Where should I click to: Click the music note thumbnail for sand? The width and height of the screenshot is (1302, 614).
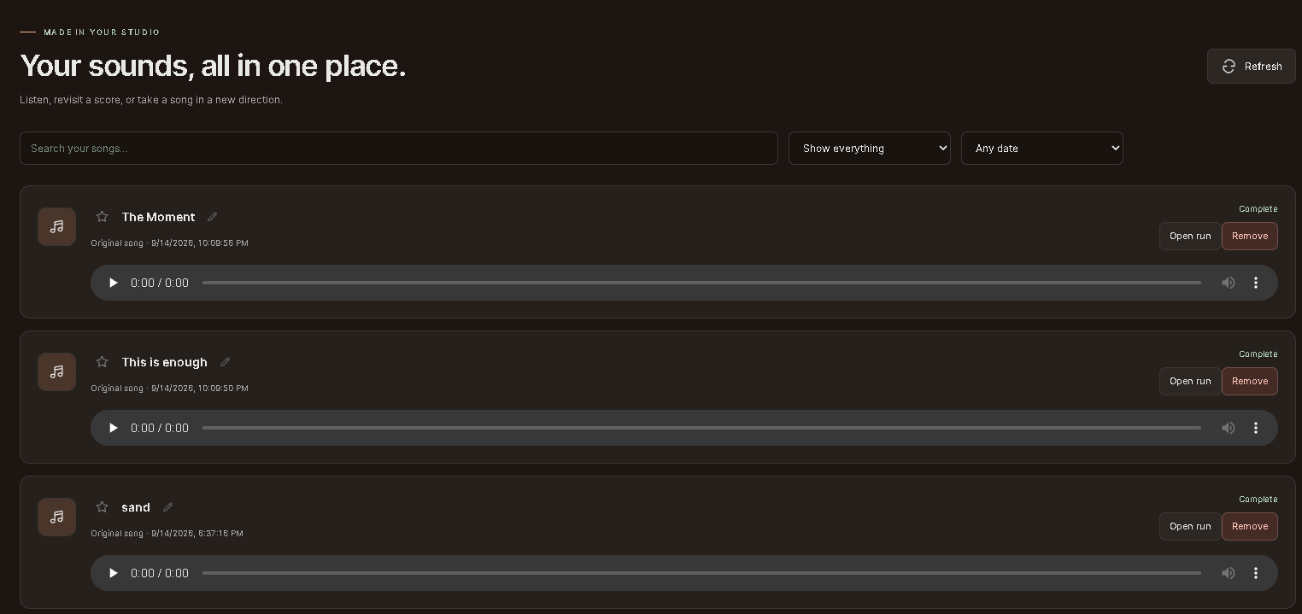(x=56, y=518)
